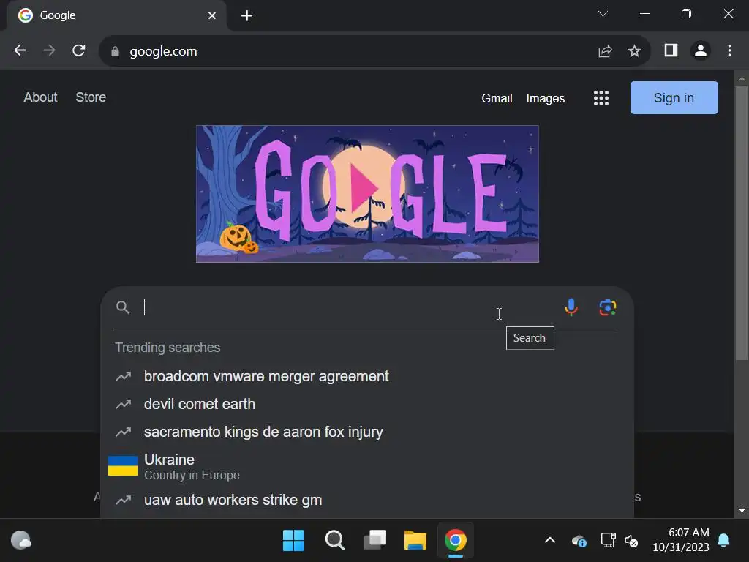This screenshot has width=749, height=562.
Task: Click muted volume tray icon
Action: point(631,541)
